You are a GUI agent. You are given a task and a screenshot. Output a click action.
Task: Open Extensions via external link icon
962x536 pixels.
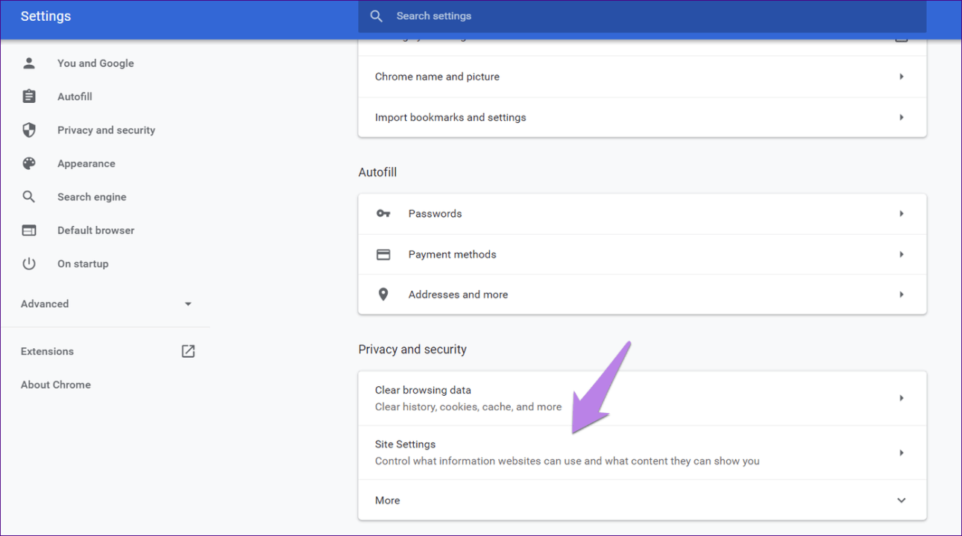188,351
